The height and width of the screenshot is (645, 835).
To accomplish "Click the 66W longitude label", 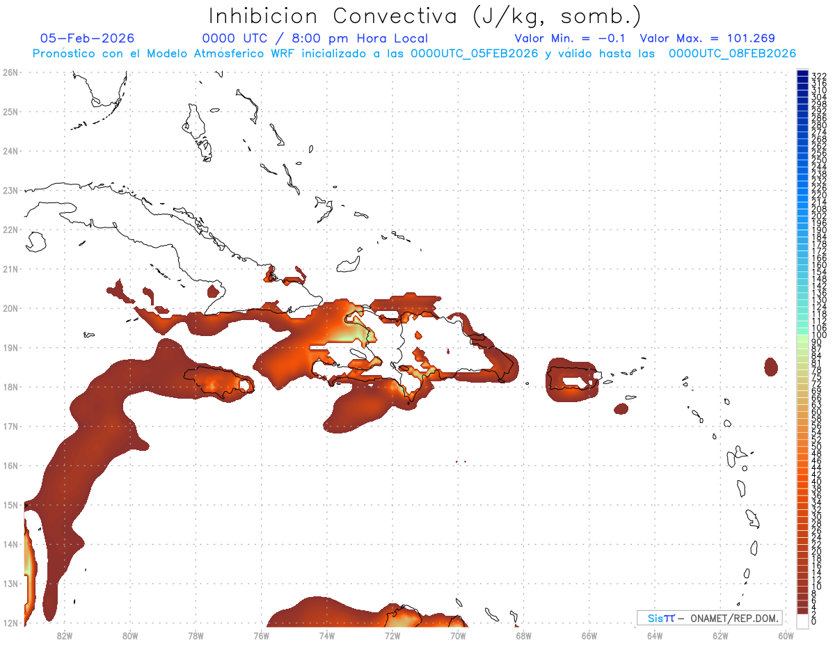I will (x=589, y=635).
